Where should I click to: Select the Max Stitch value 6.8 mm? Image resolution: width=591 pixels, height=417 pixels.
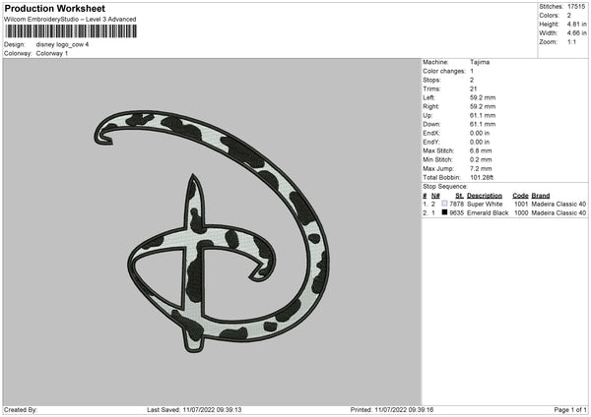coord(481,150)
